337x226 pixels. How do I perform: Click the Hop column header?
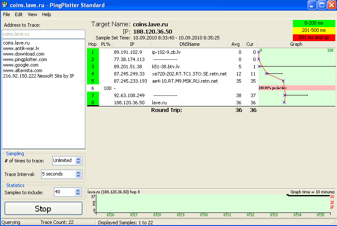93,44
